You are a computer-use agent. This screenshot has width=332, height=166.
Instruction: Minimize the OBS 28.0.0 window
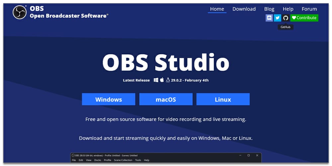pyautogui.click(x=240, y=155)
